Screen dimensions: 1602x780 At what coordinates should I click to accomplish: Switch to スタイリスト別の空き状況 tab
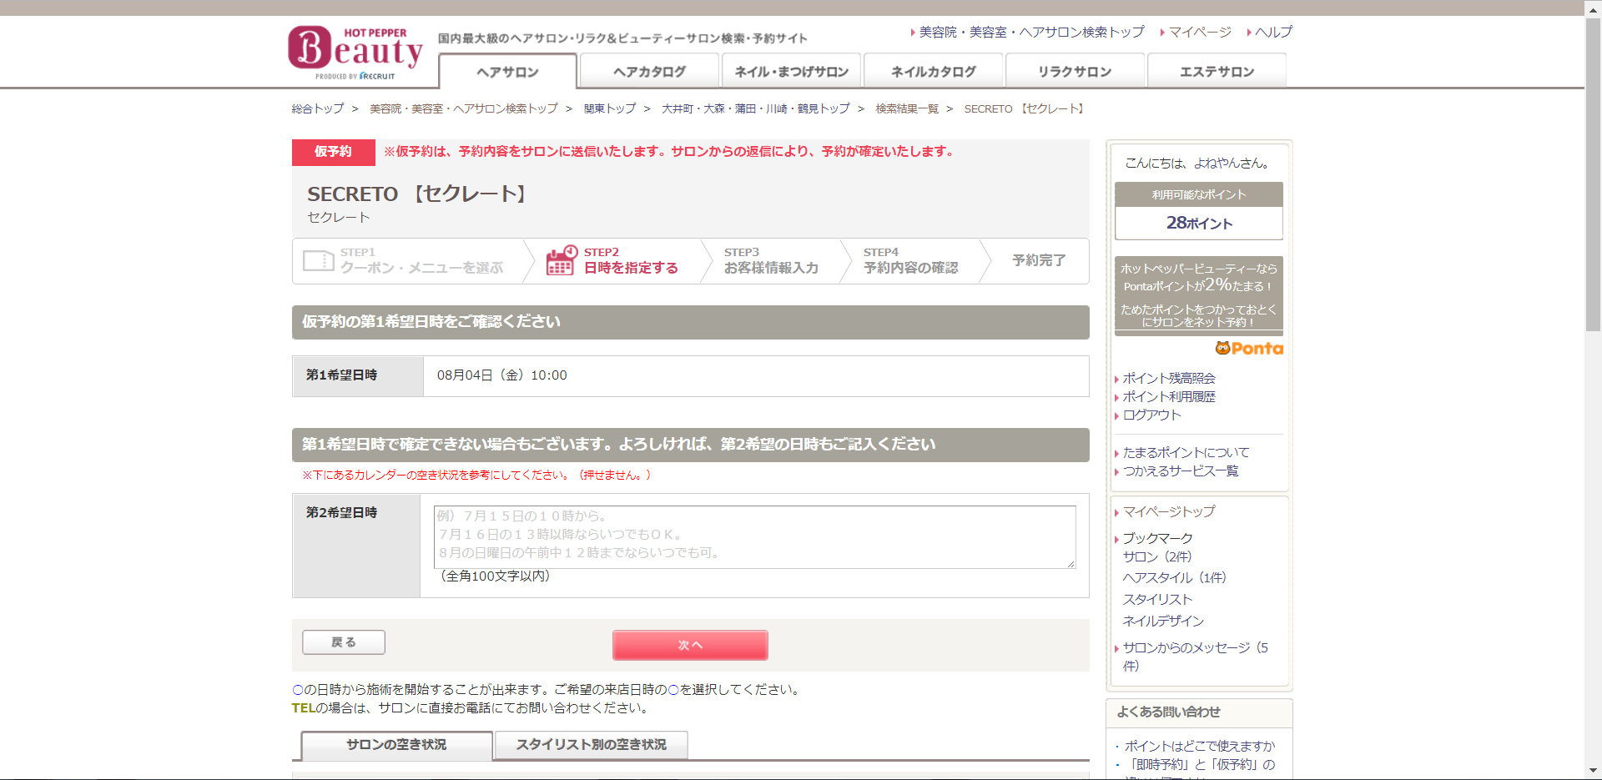pyautogui.click(x=591, y=745)
